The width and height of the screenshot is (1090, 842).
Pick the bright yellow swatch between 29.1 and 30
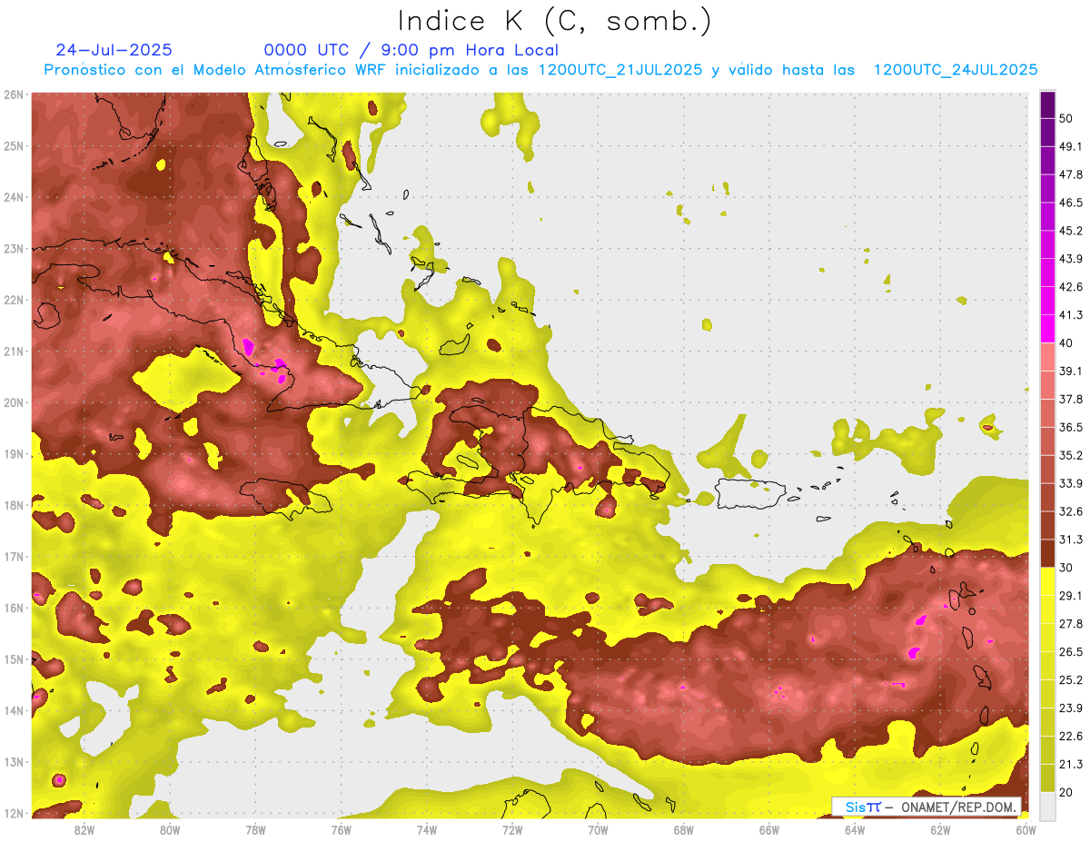[x=1047, y=580]
